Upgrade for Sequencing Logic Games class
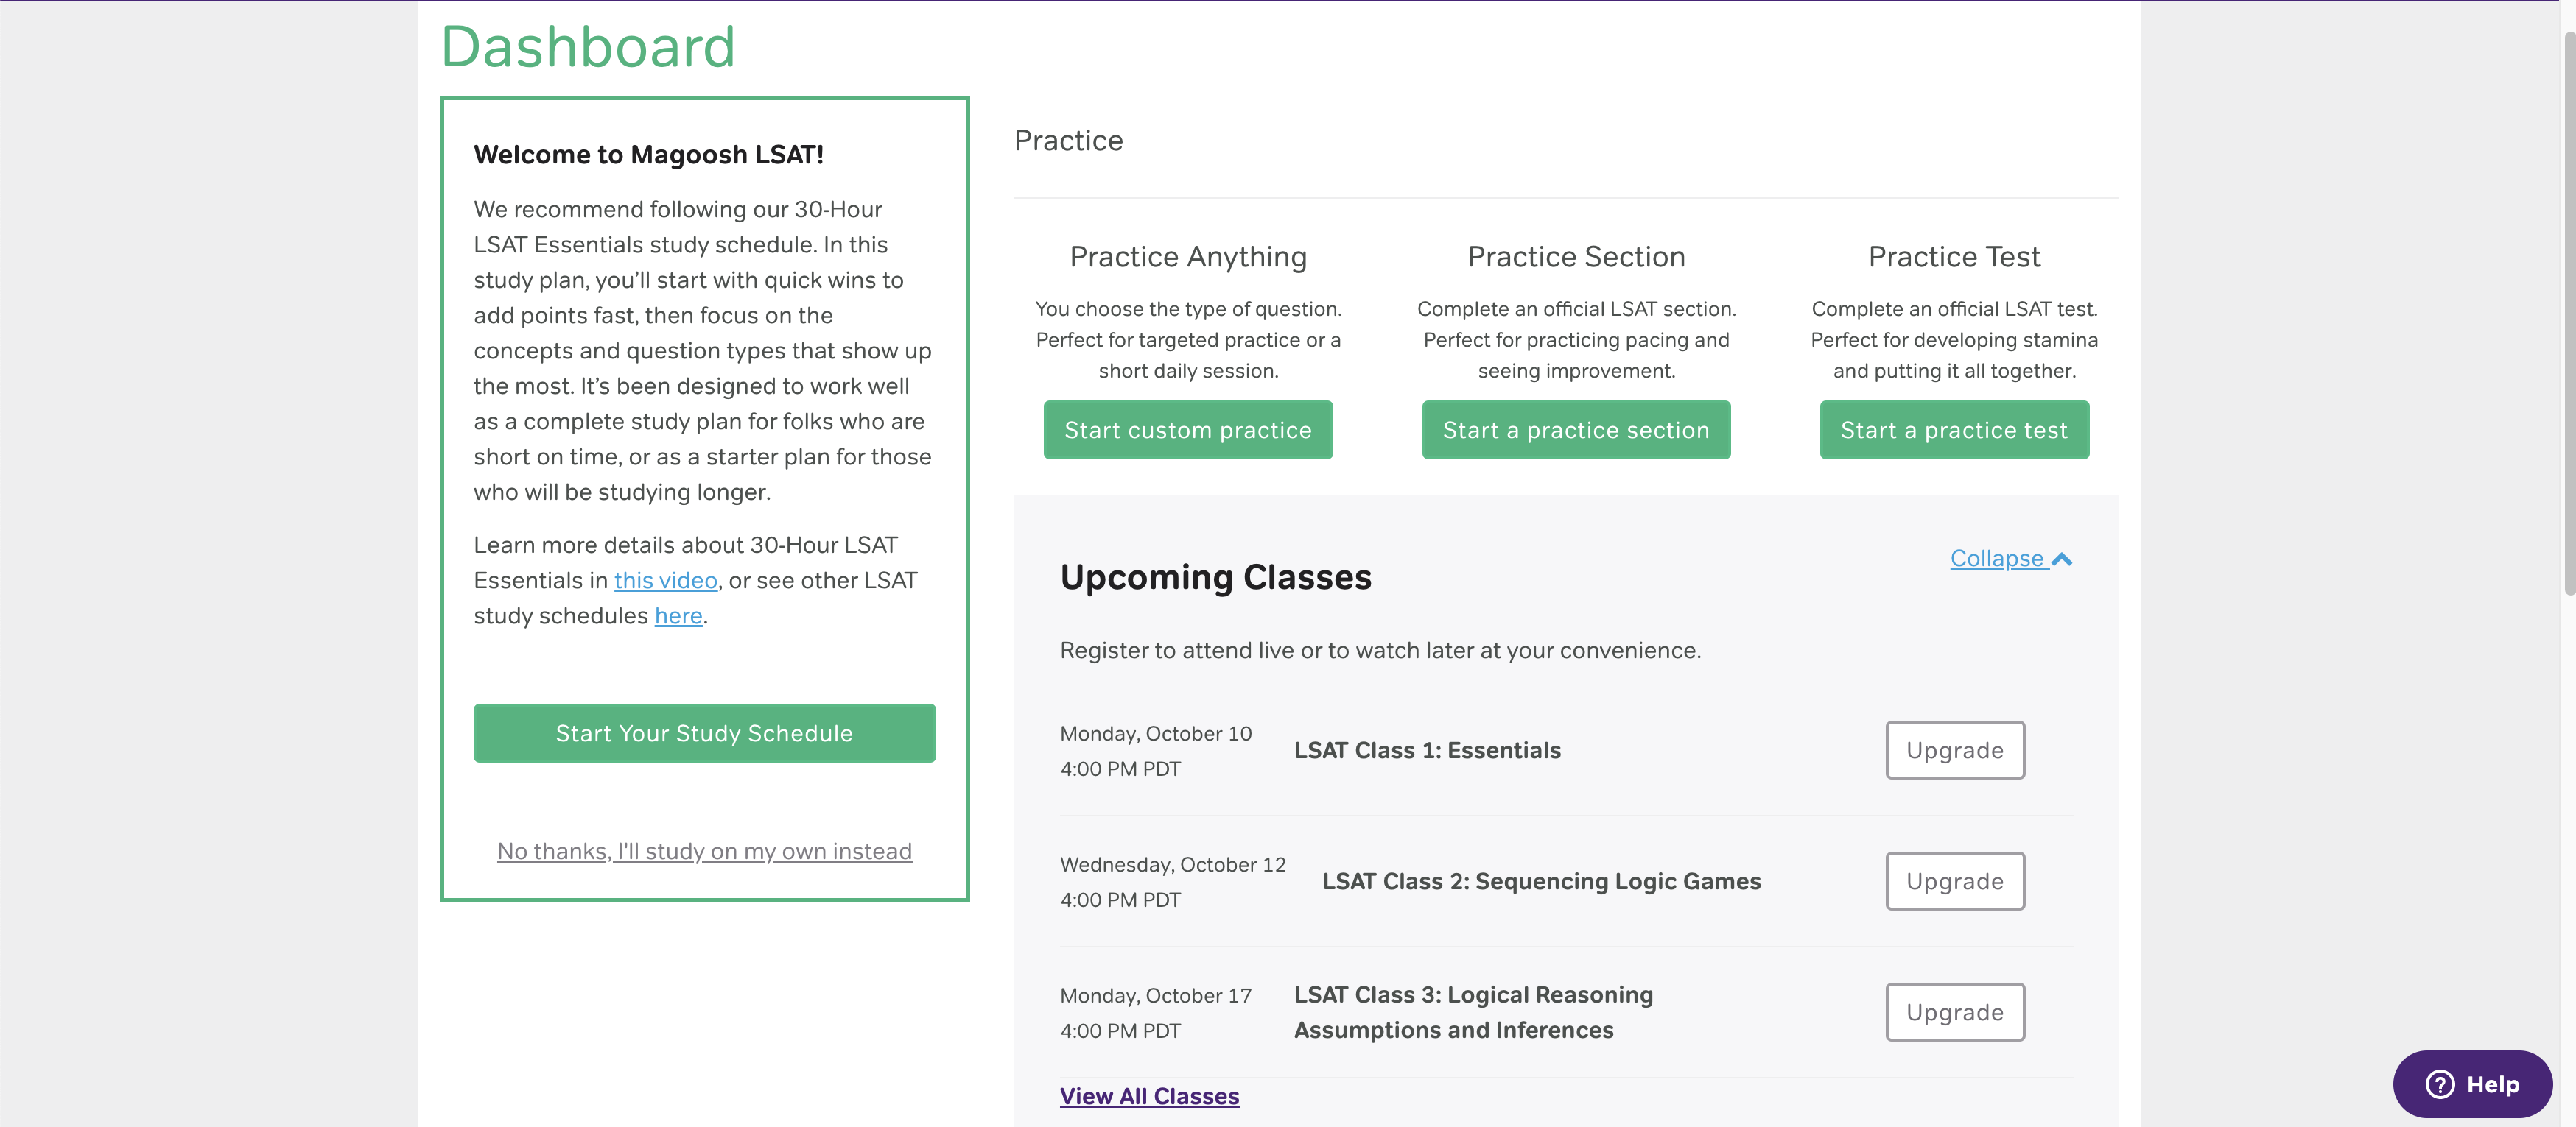 [x=1954, y=881]
